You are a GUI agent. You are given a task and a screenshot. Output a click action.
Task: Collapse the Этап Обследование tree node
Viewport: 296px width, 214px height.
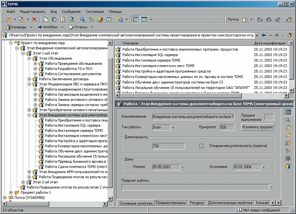29,58
